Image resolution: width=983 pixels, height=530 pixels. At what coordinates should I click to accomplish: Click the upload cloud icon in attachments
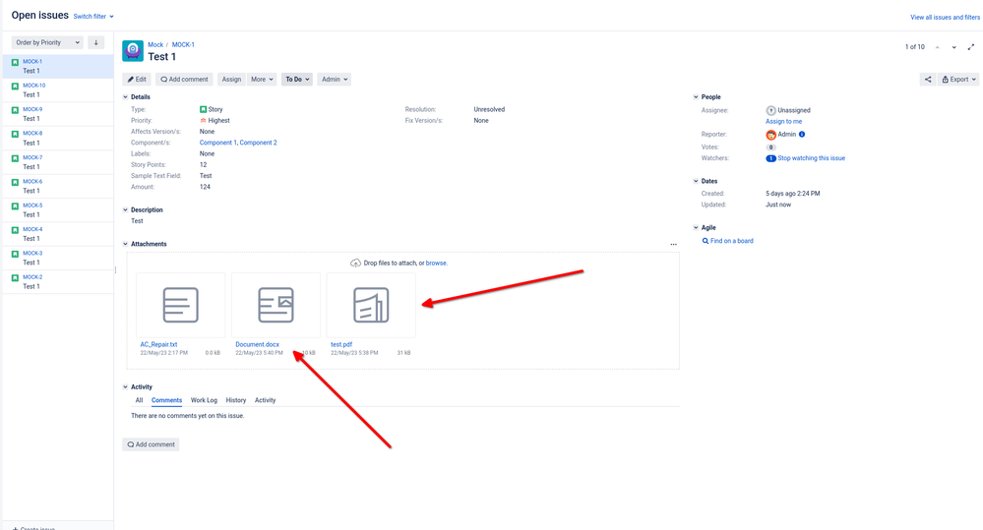pyautogui.click(x=355, y=264)
